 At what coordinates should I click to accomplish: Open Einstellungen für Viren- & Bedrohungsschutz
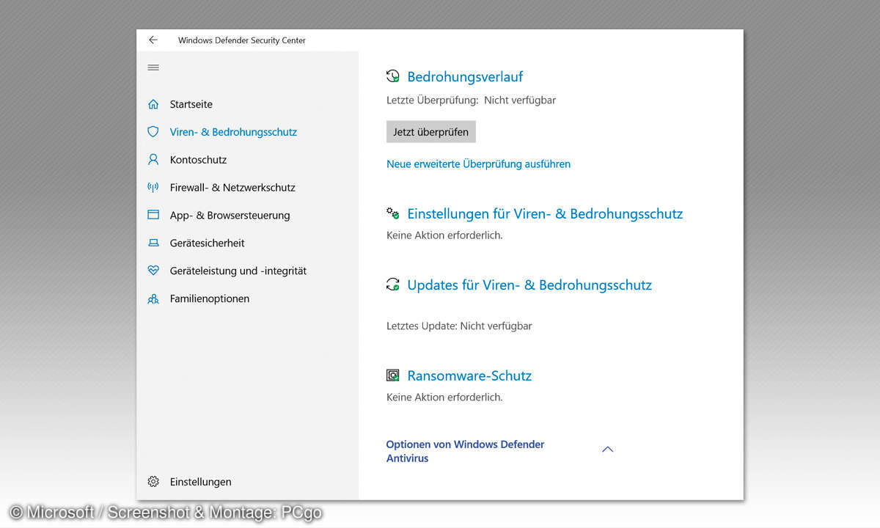pos(545,214)
